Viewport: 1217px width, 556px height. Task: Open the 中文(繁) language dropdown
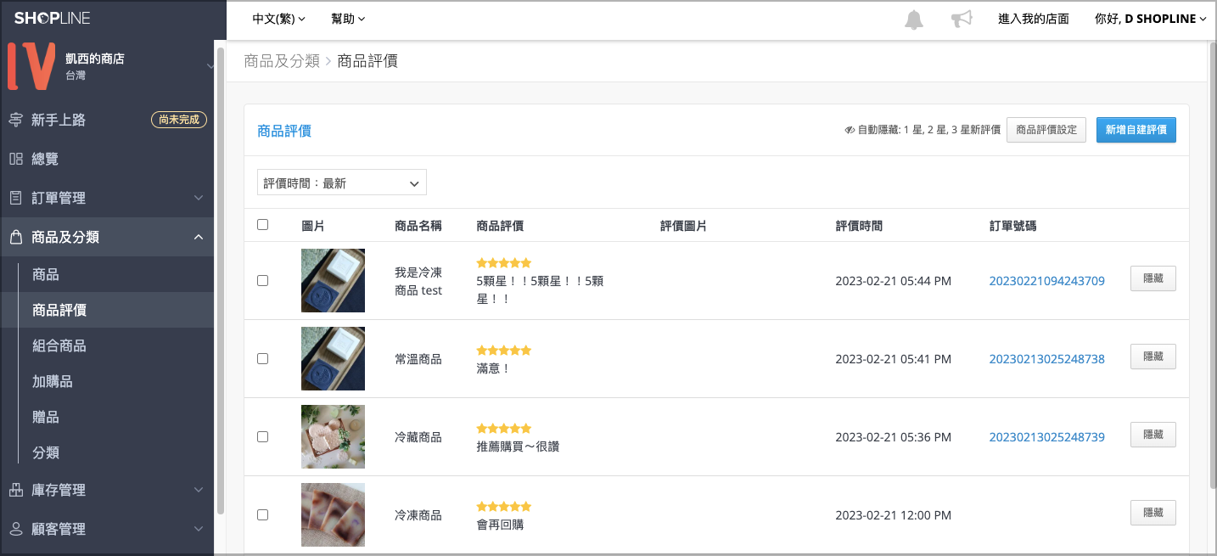click(278, 19)
